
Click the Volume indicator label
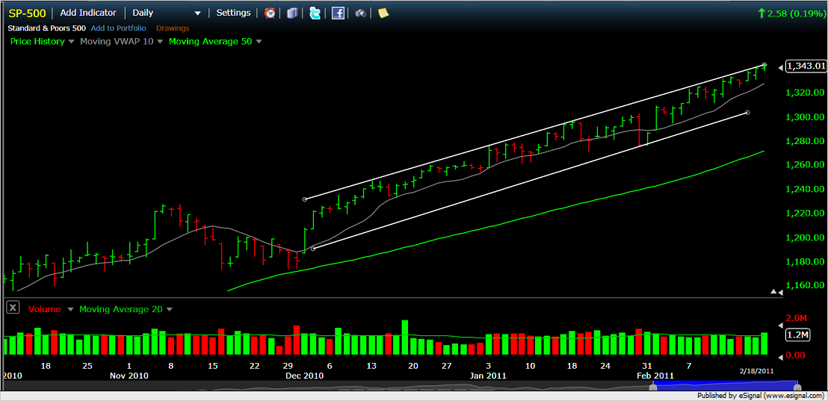tap(45, 309)
